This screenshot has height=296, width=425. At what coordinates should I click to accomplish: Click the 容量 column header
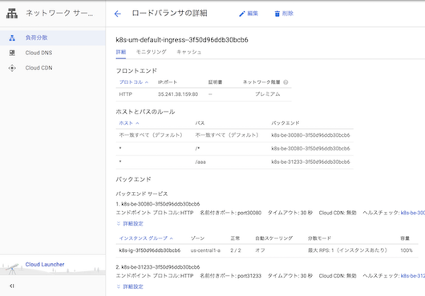coord(405,238)
